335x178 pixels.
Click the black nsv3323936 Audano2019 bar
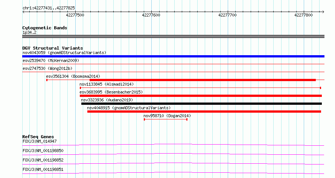click(201, 104)
